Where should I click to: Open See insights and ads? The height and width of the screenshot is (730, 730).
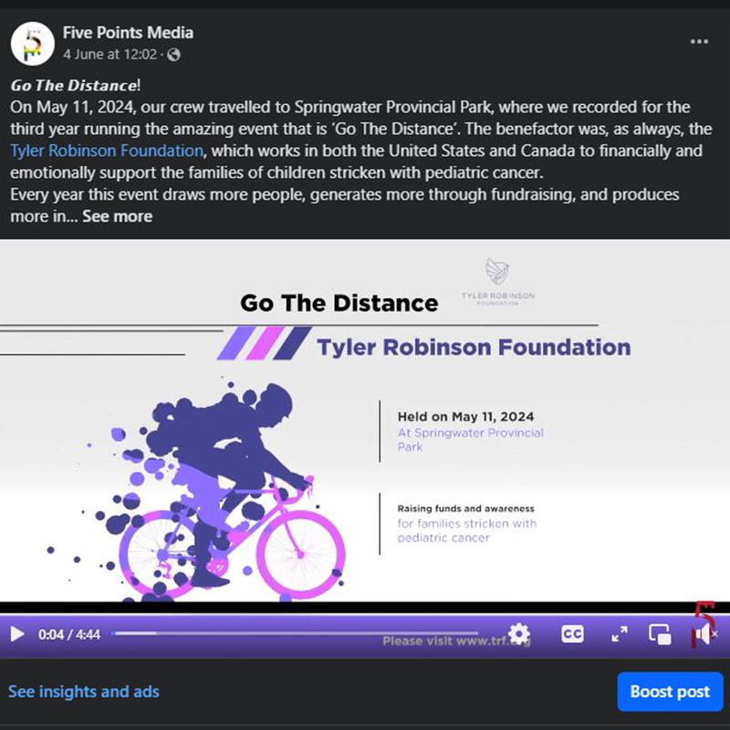(x=84, y=692)
